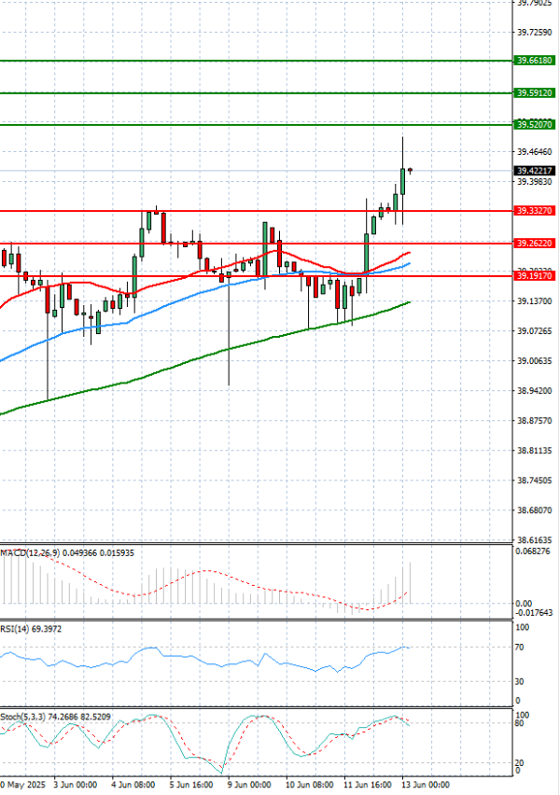560x795 pixels.
Task: Click the MACD scale value -0.017643
Action: [x=534, y=613]
